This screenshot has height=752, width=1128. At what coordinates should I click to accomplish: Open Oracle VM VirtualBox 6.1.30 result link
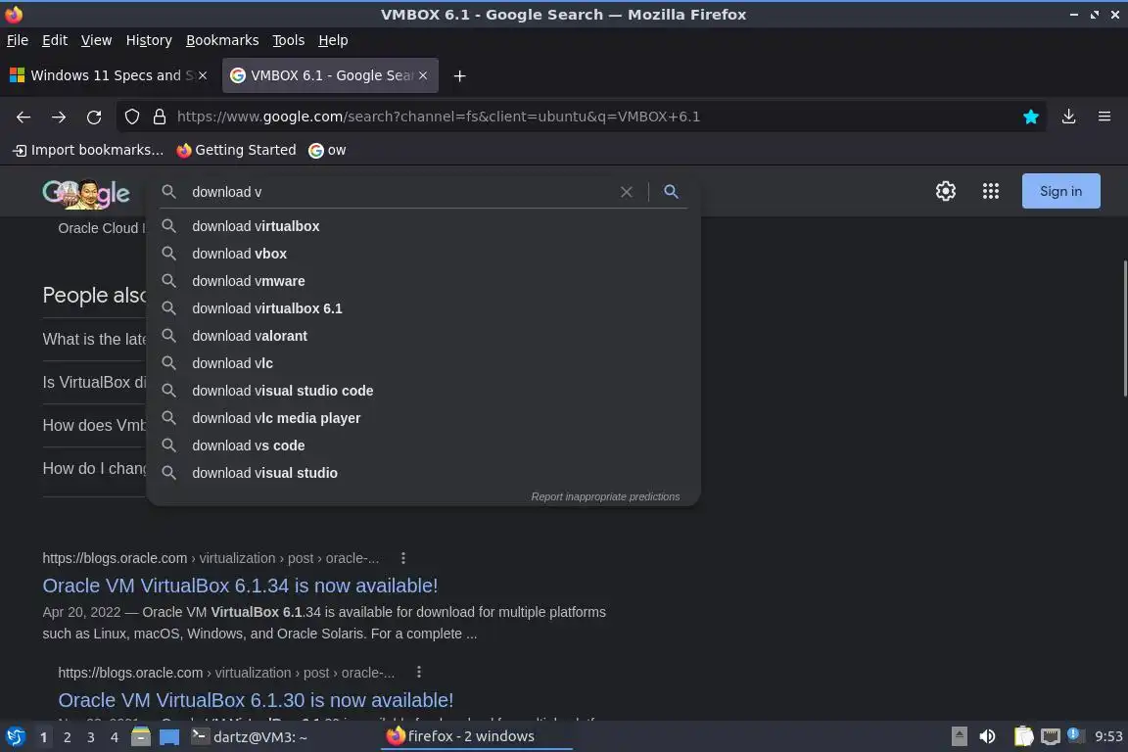tap(257, 700)
